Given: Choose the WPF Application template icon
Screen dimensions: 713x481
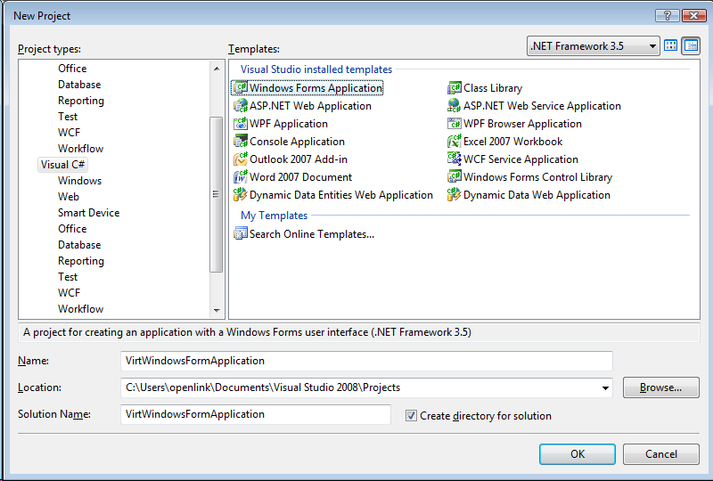Looking at the screenshot, I should click(240, 124).
